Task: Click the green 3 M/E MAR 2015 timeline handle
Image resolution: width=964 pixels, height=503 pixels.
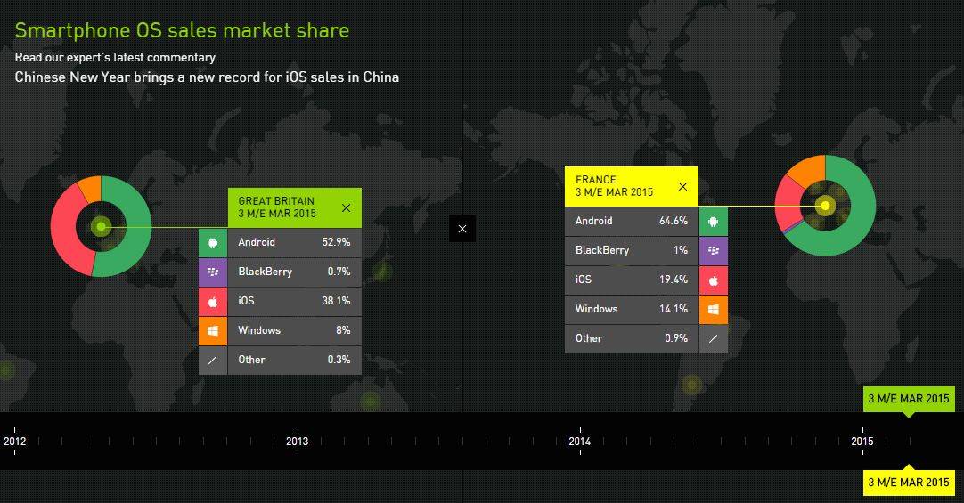Action: pos(909,399)
